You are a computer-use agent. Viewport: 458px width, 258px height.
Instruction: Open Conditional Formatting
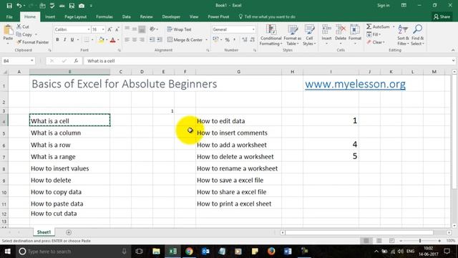click(271, 35)
